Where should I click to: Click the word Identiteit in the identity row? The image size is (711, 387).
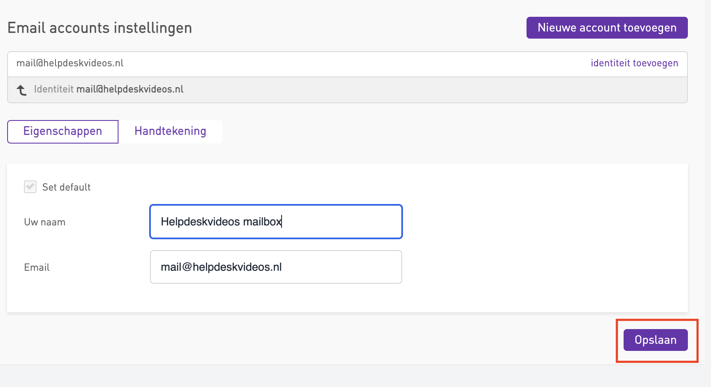tap(54, 89)
